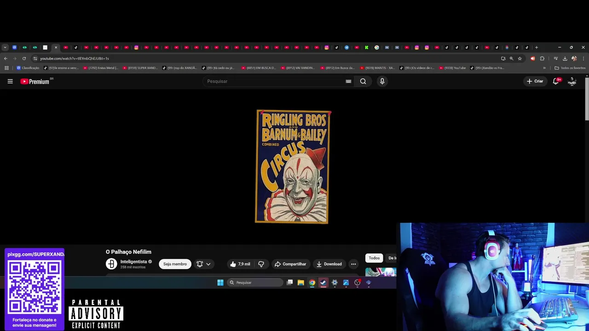Click the recommended video thumbnail below Todos
Viewport: 589px width, 331px height.
coord(381,272)
